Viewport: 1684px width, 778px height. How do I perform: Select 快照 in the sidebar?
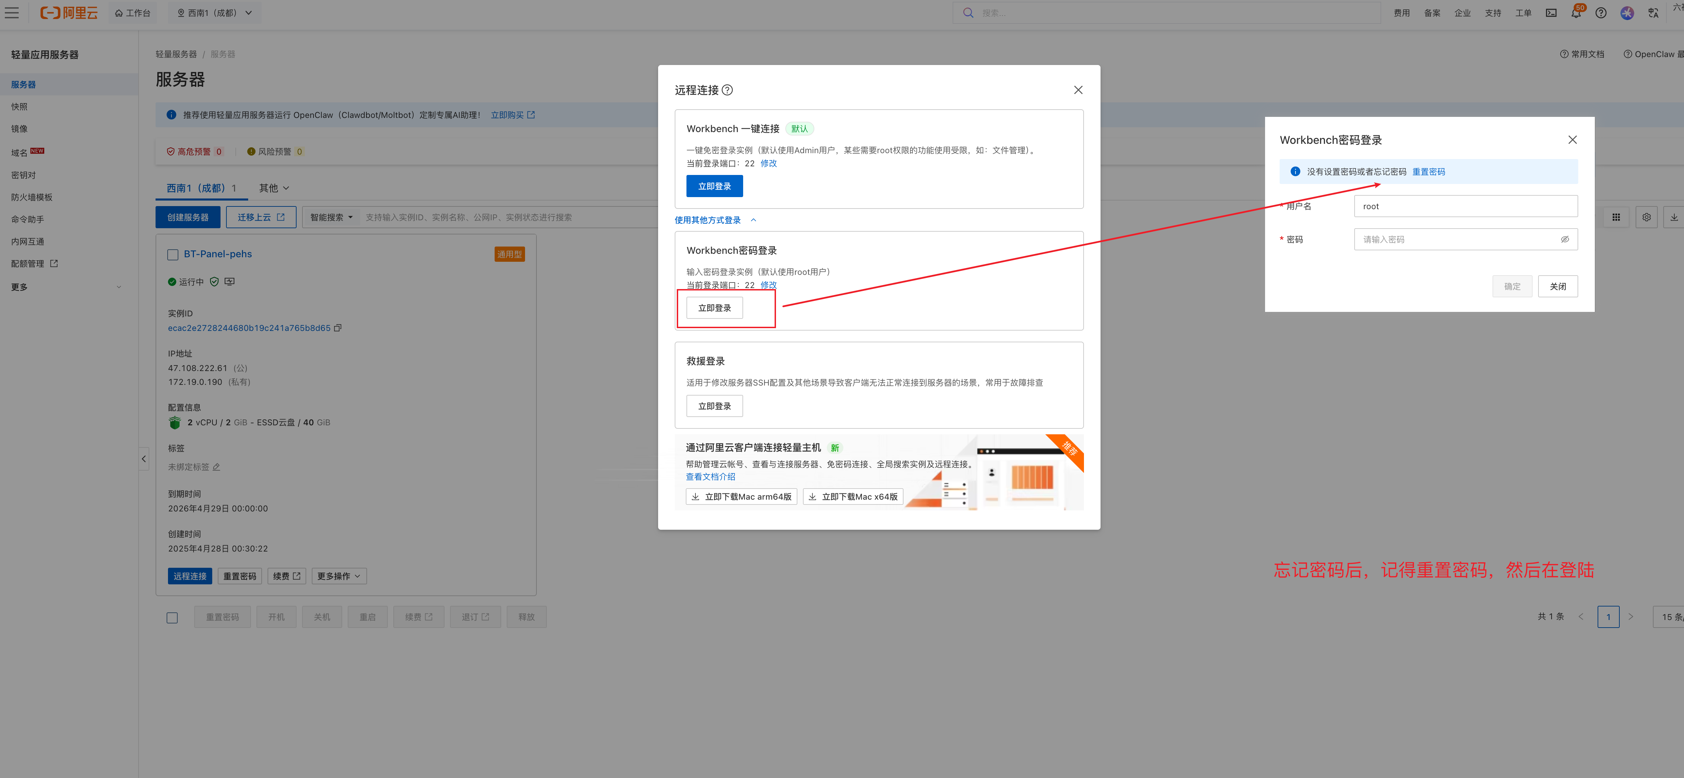point(20,106)
